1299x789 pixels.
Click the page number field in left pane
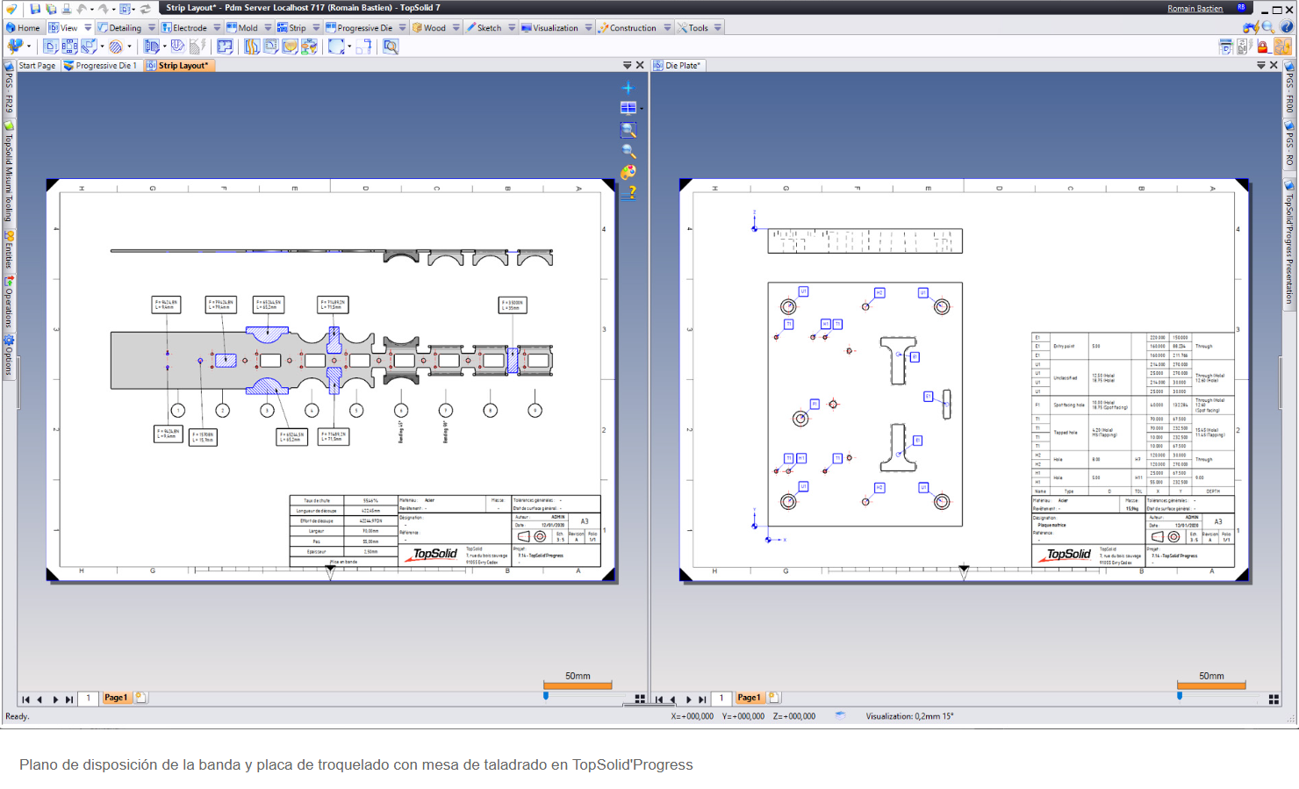pyautogui.click(x=89, y=699)
